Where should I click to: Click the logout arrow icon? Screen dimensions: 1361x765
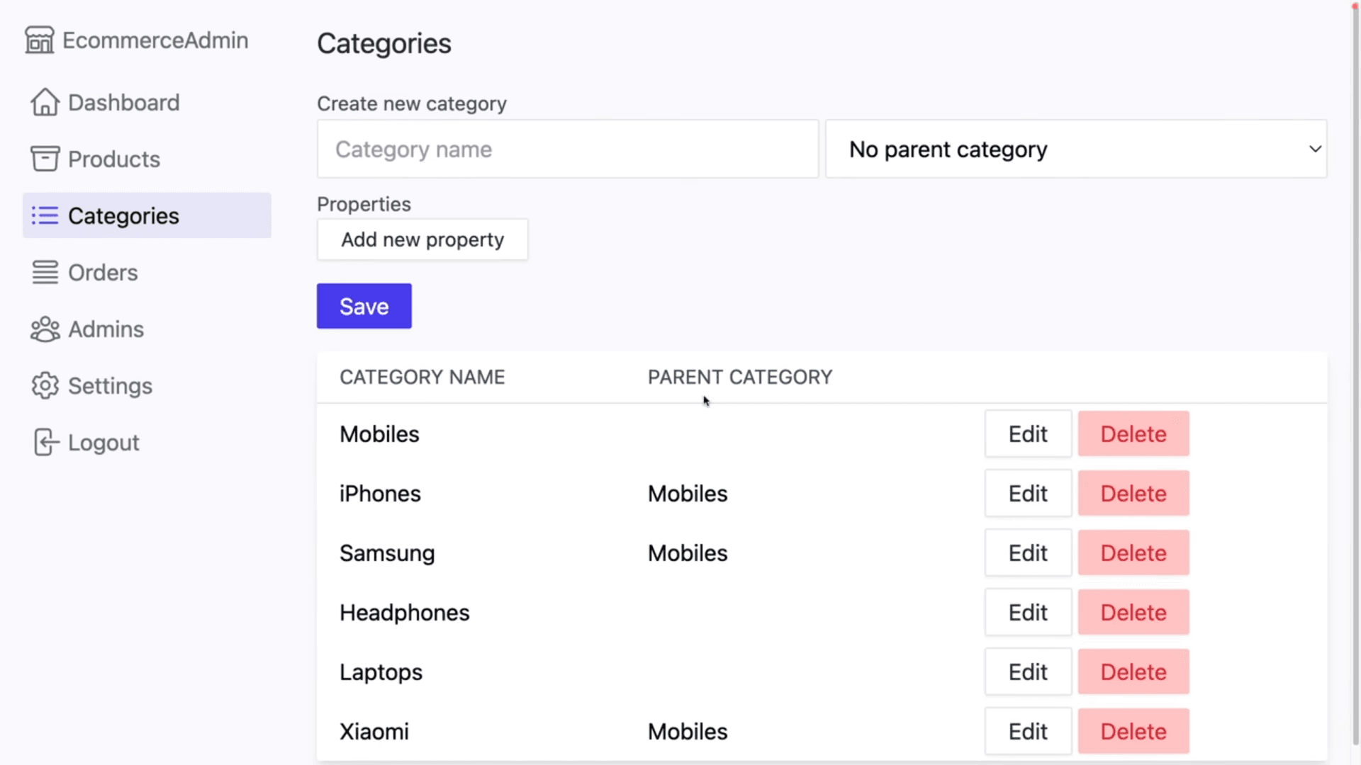coord(45,442)
